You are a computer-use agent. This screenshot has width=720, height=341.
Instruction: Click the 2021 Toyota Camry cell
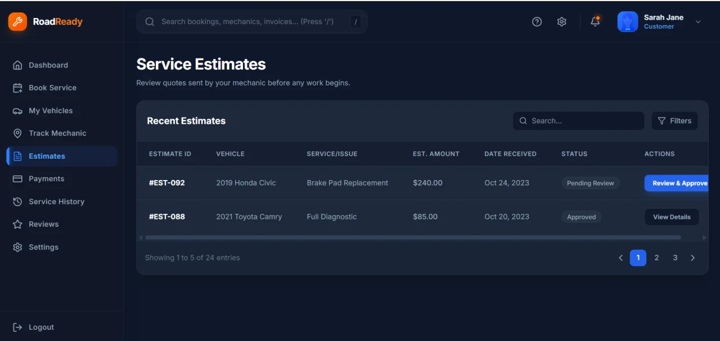pyautogui.click(x=249, y=217)
